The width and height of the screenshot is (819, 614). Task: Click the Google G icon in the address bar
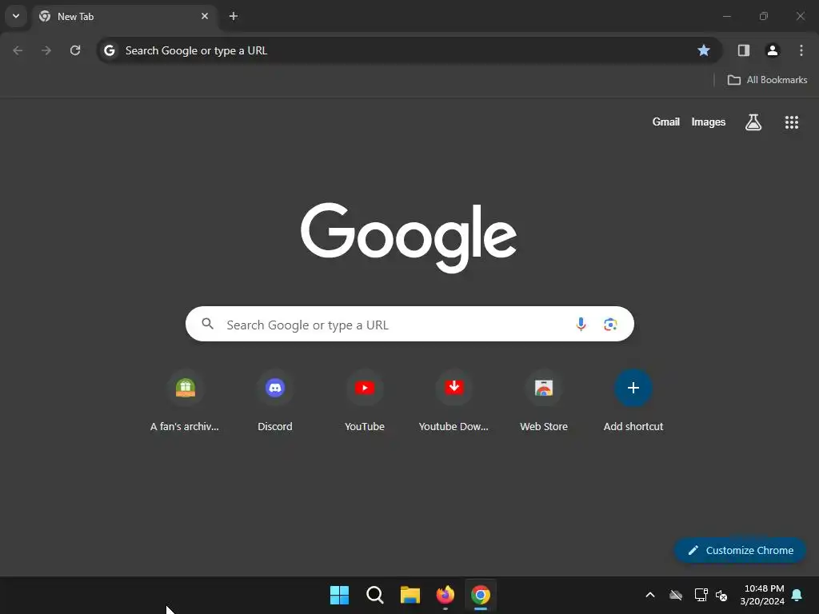(109, 50)
